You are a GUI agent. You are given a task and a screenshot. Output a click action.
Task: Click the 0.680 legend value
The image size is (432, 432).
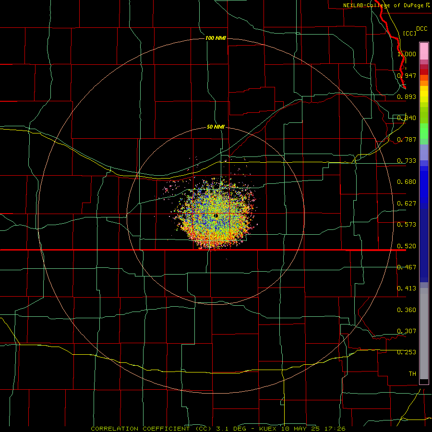click(x=407, y=182)
